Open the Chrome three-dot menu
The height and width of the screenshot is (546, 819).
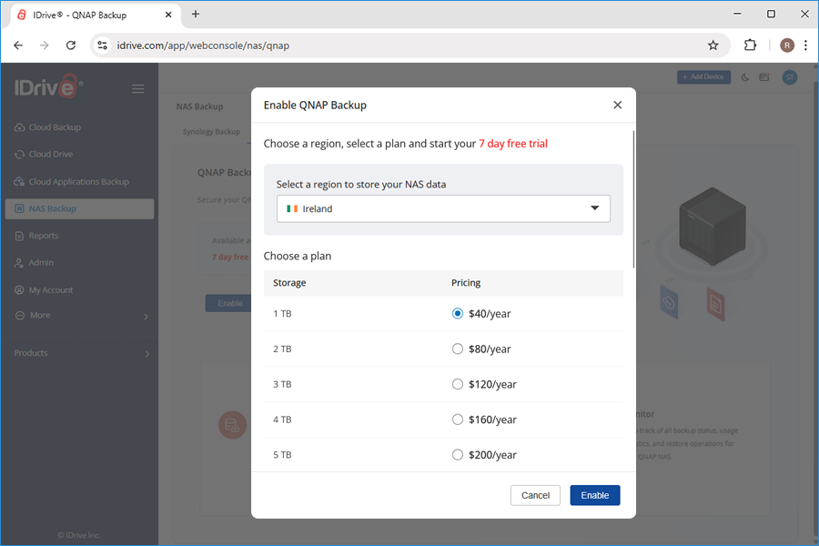(x=805, y=45)
